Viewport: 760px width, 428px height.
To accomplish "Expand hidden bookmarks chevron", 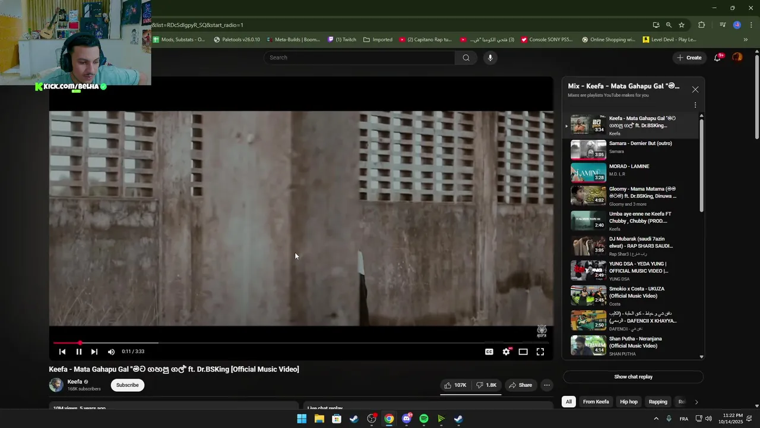I will (x=746, y=40).
